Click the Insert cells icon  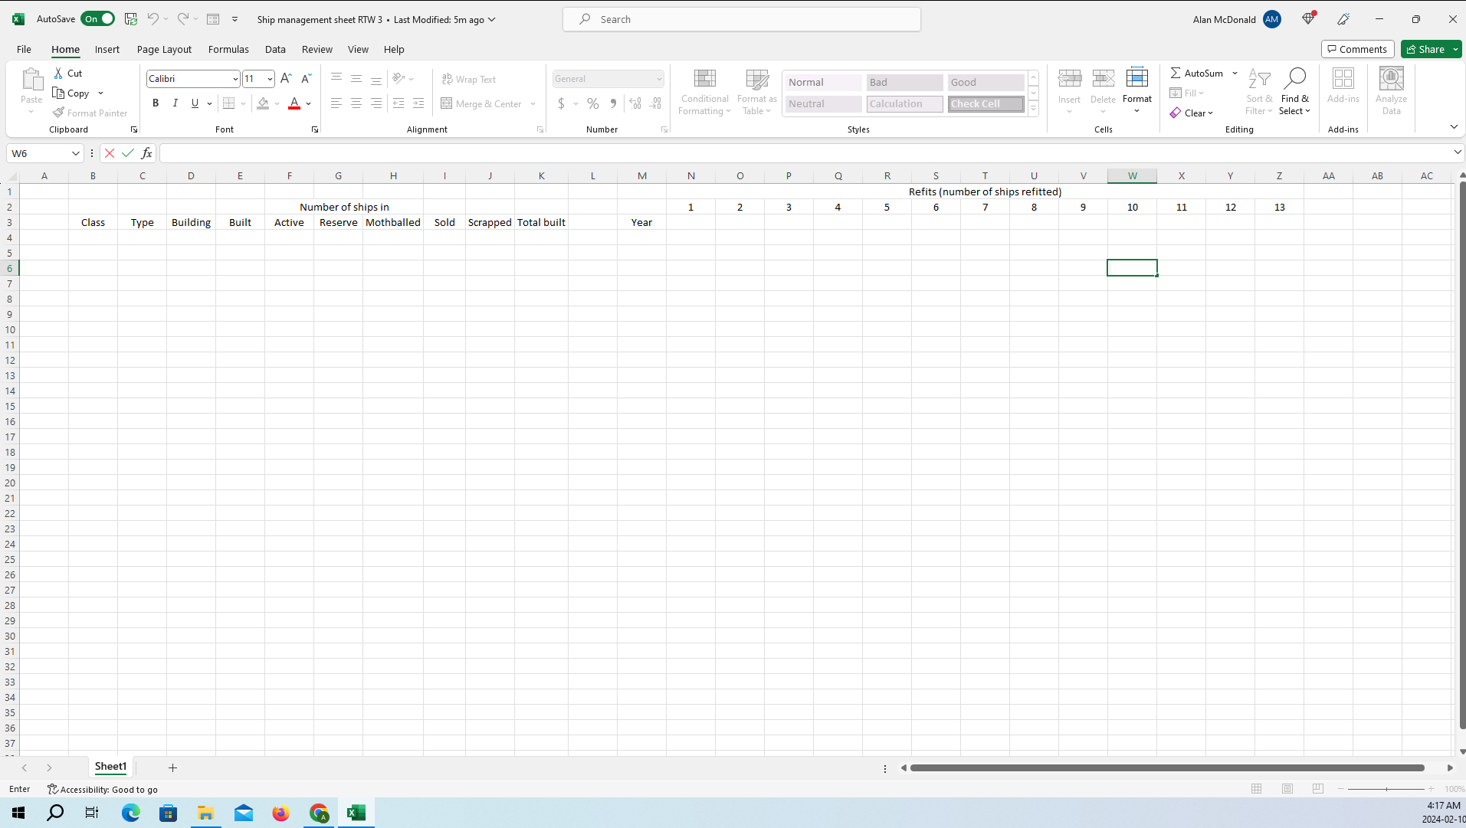pos(1069,79)
